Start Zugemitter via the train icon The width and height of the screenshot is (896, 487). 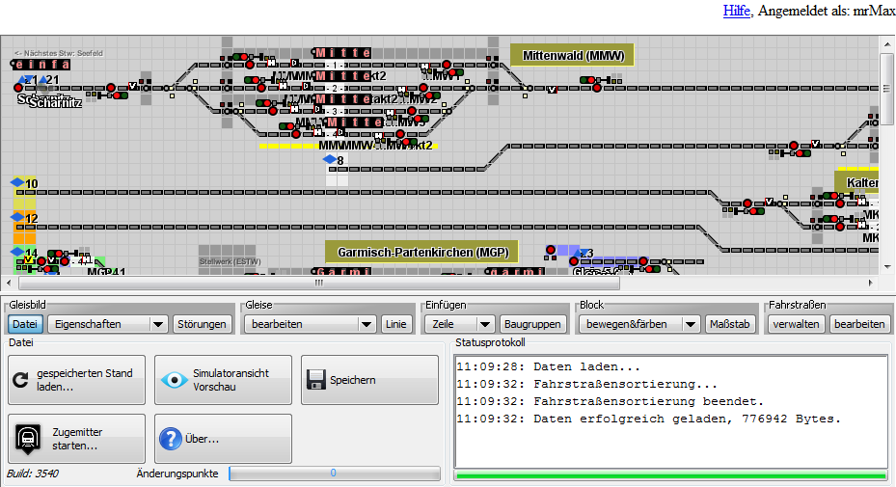click(x=28, y=439)
